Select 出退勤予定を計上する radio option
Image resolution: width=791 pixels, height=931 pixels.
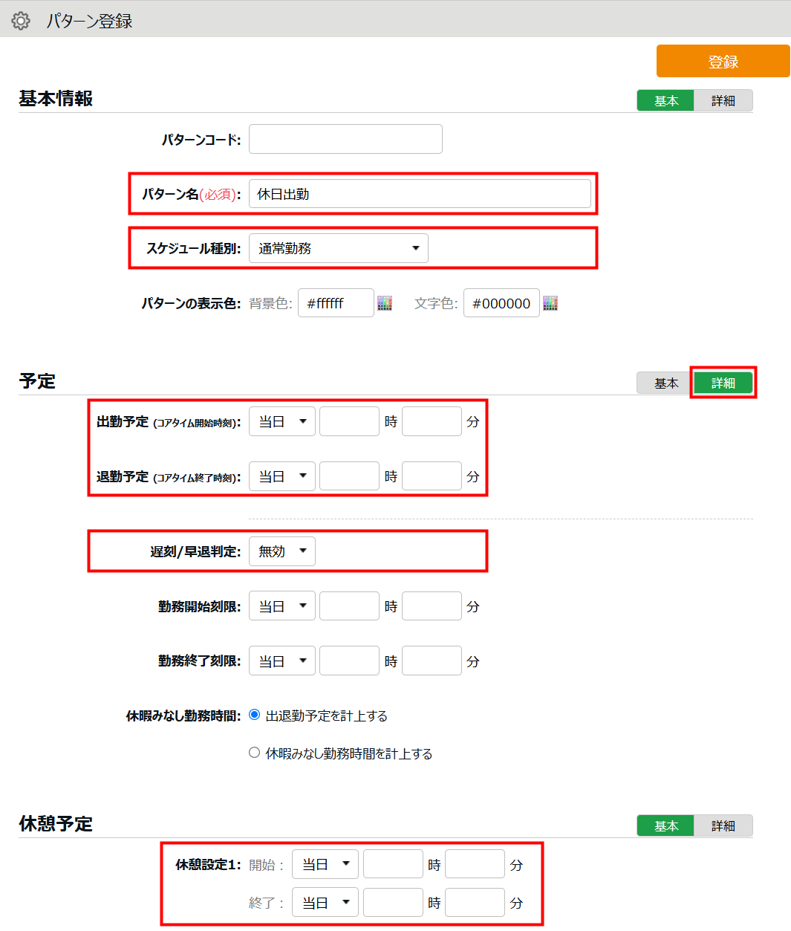255,715
